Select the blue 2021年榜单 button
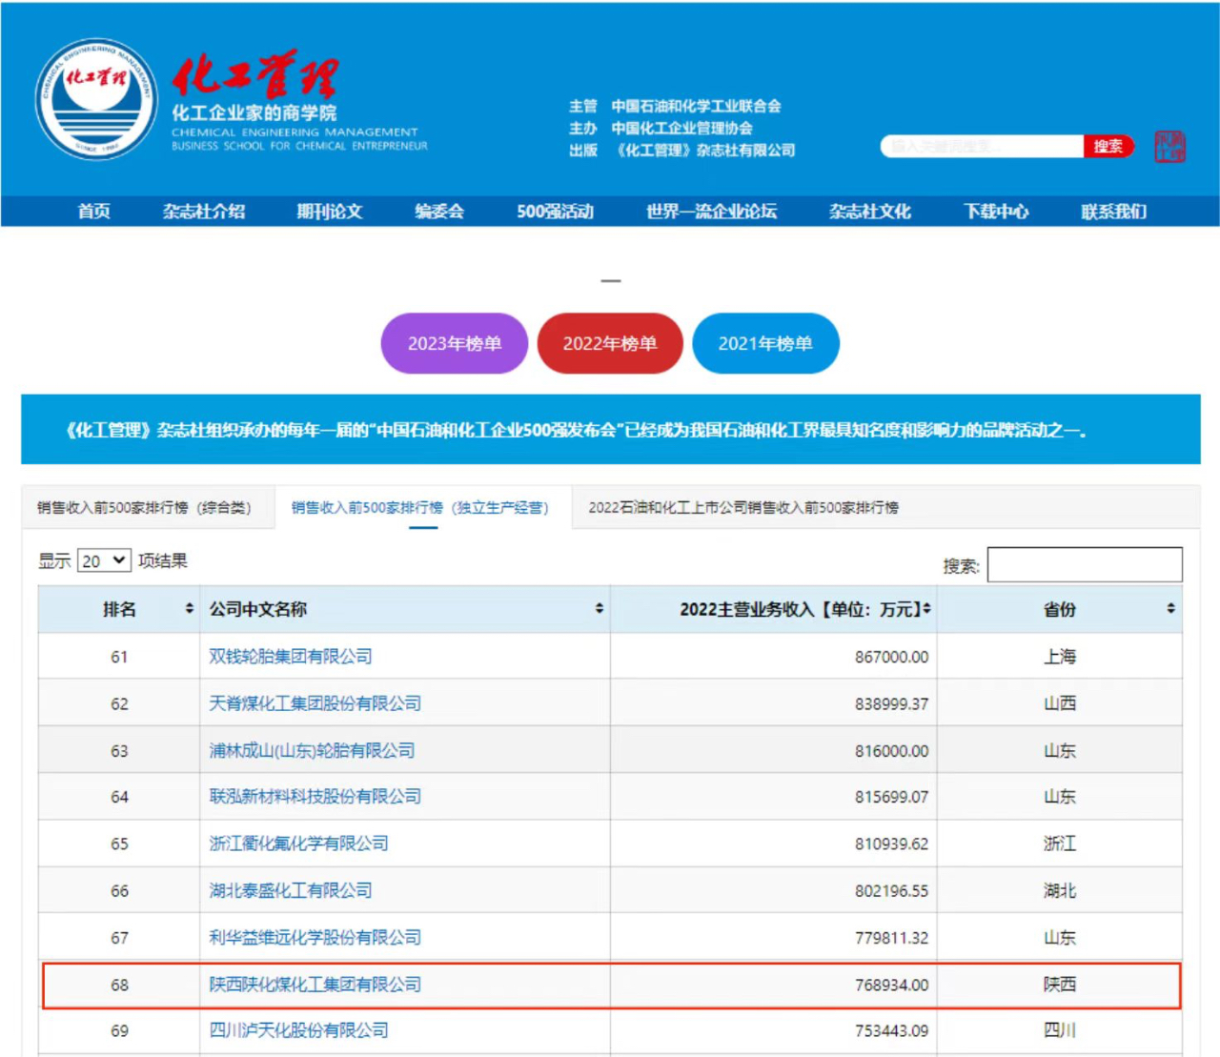Screen dimensions: 1220x1057 (x=765, y=344)
